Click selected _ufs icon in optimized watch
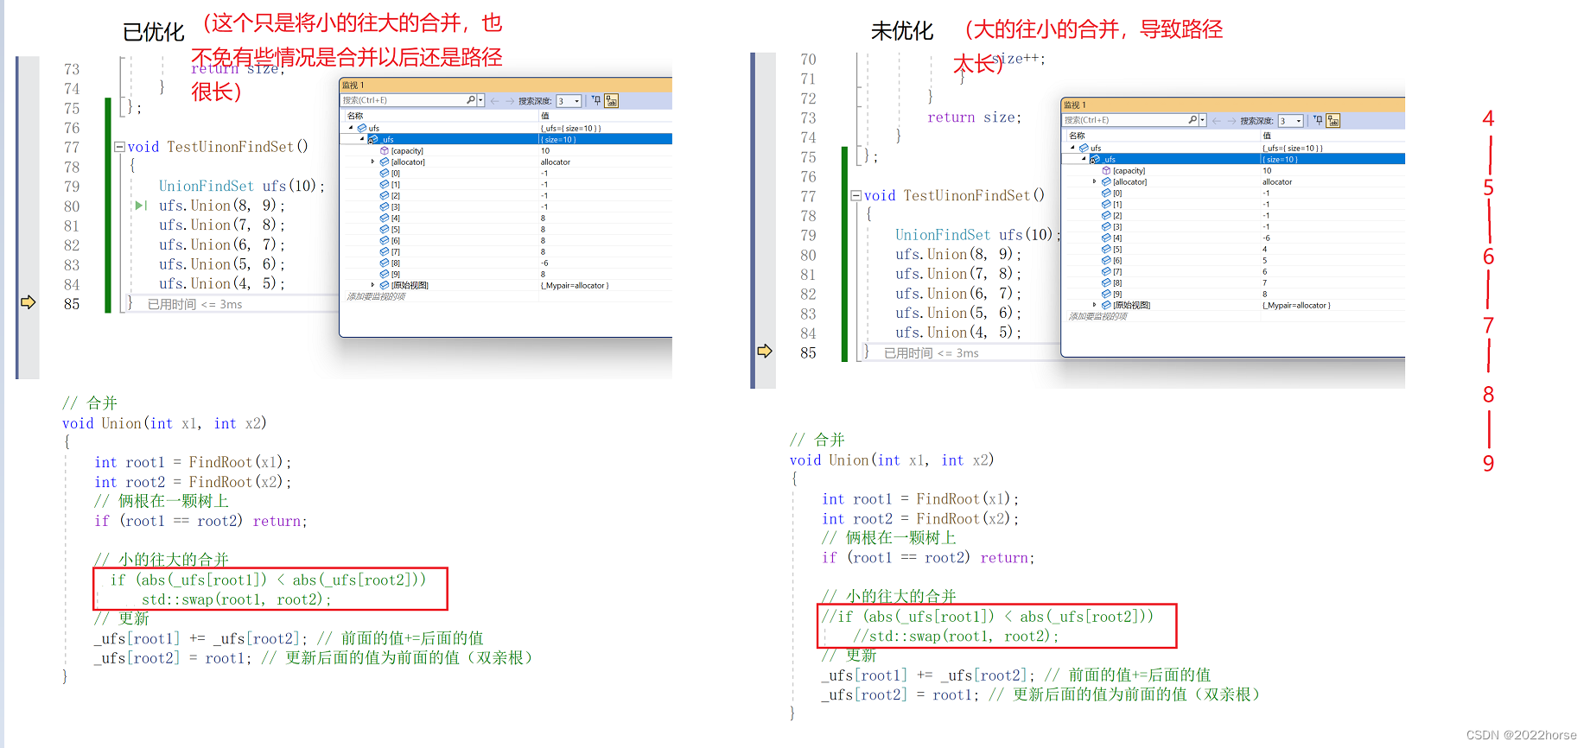The width and height of the screenshot is (1590, 748). 373,139
